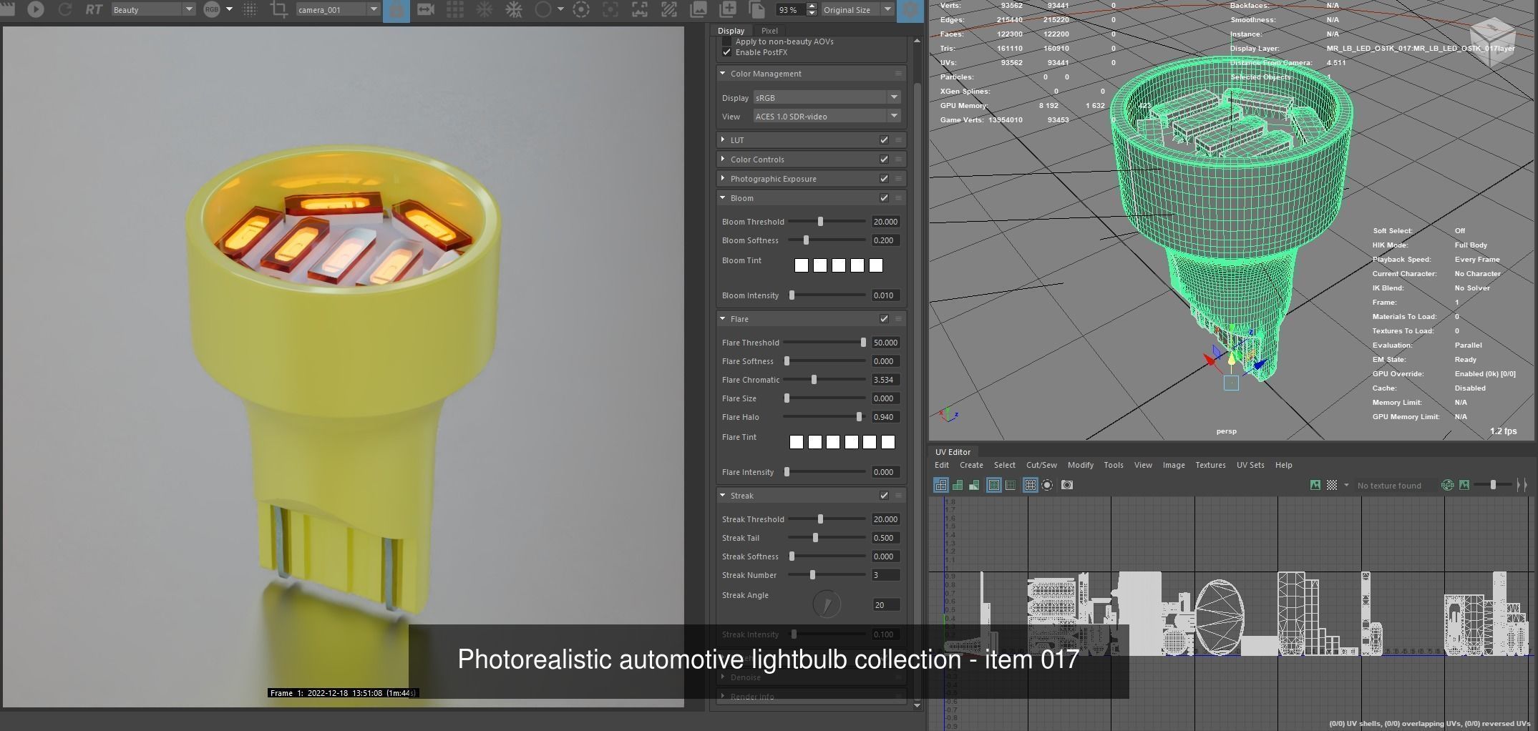Start the render with the play icon
The width and height of the screenshot is (1538, 731).
[x=35, y=9]
